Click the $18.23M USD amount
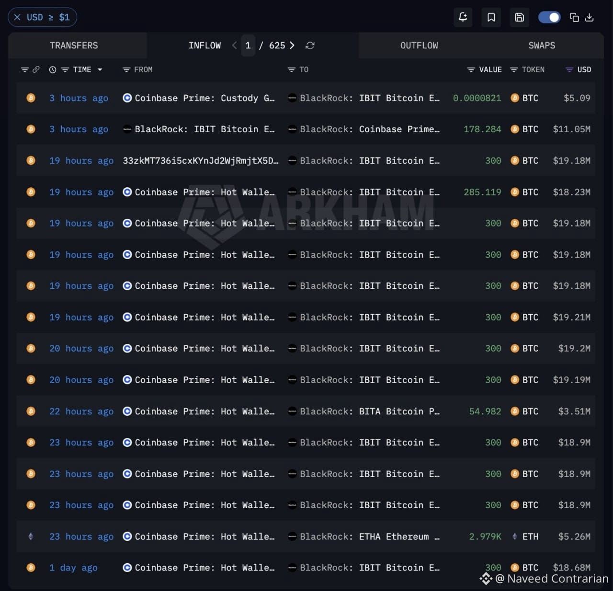Viewport: 613px width, 591px height. [x=572, y=192]
